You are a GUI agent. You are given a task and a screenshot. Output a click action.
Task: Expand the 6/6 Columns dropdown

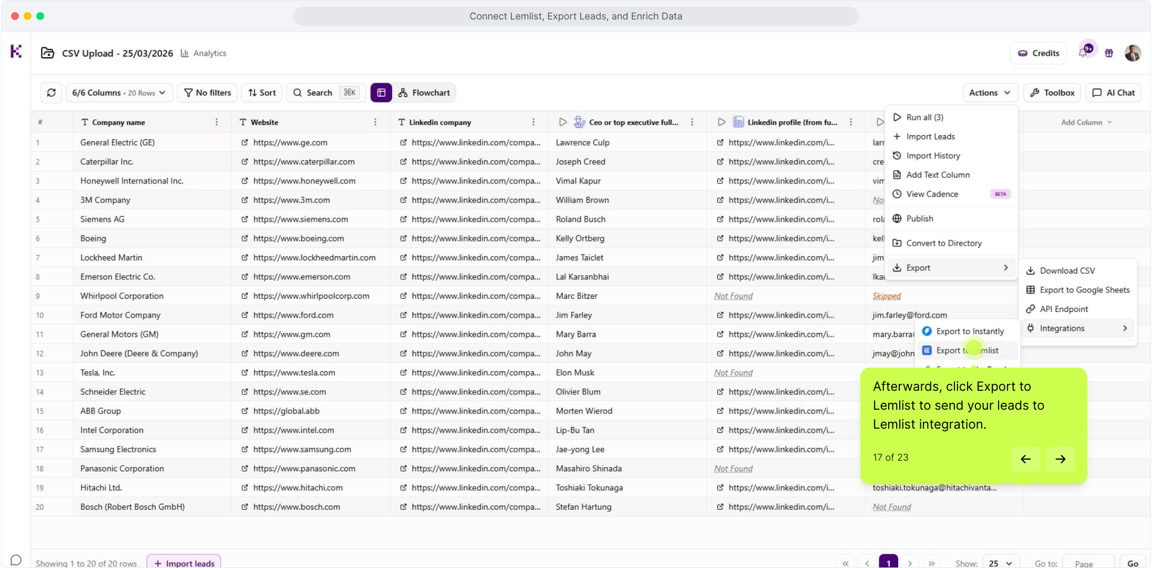point(119,93)
